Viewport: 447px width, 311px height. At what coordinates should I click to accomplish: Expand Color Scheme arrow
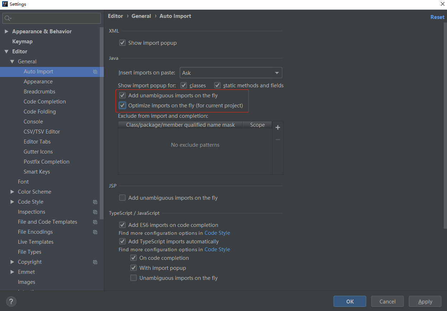coord(12,192)
